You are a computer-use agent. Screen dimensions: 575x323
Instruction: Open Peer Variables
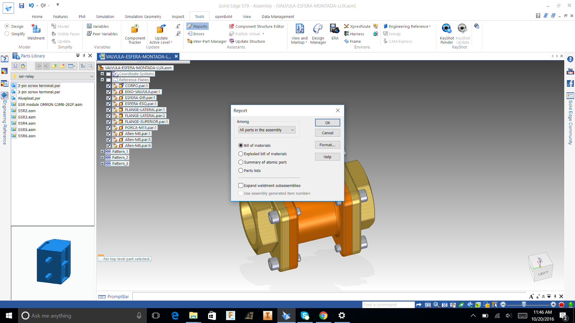point(102,34)
